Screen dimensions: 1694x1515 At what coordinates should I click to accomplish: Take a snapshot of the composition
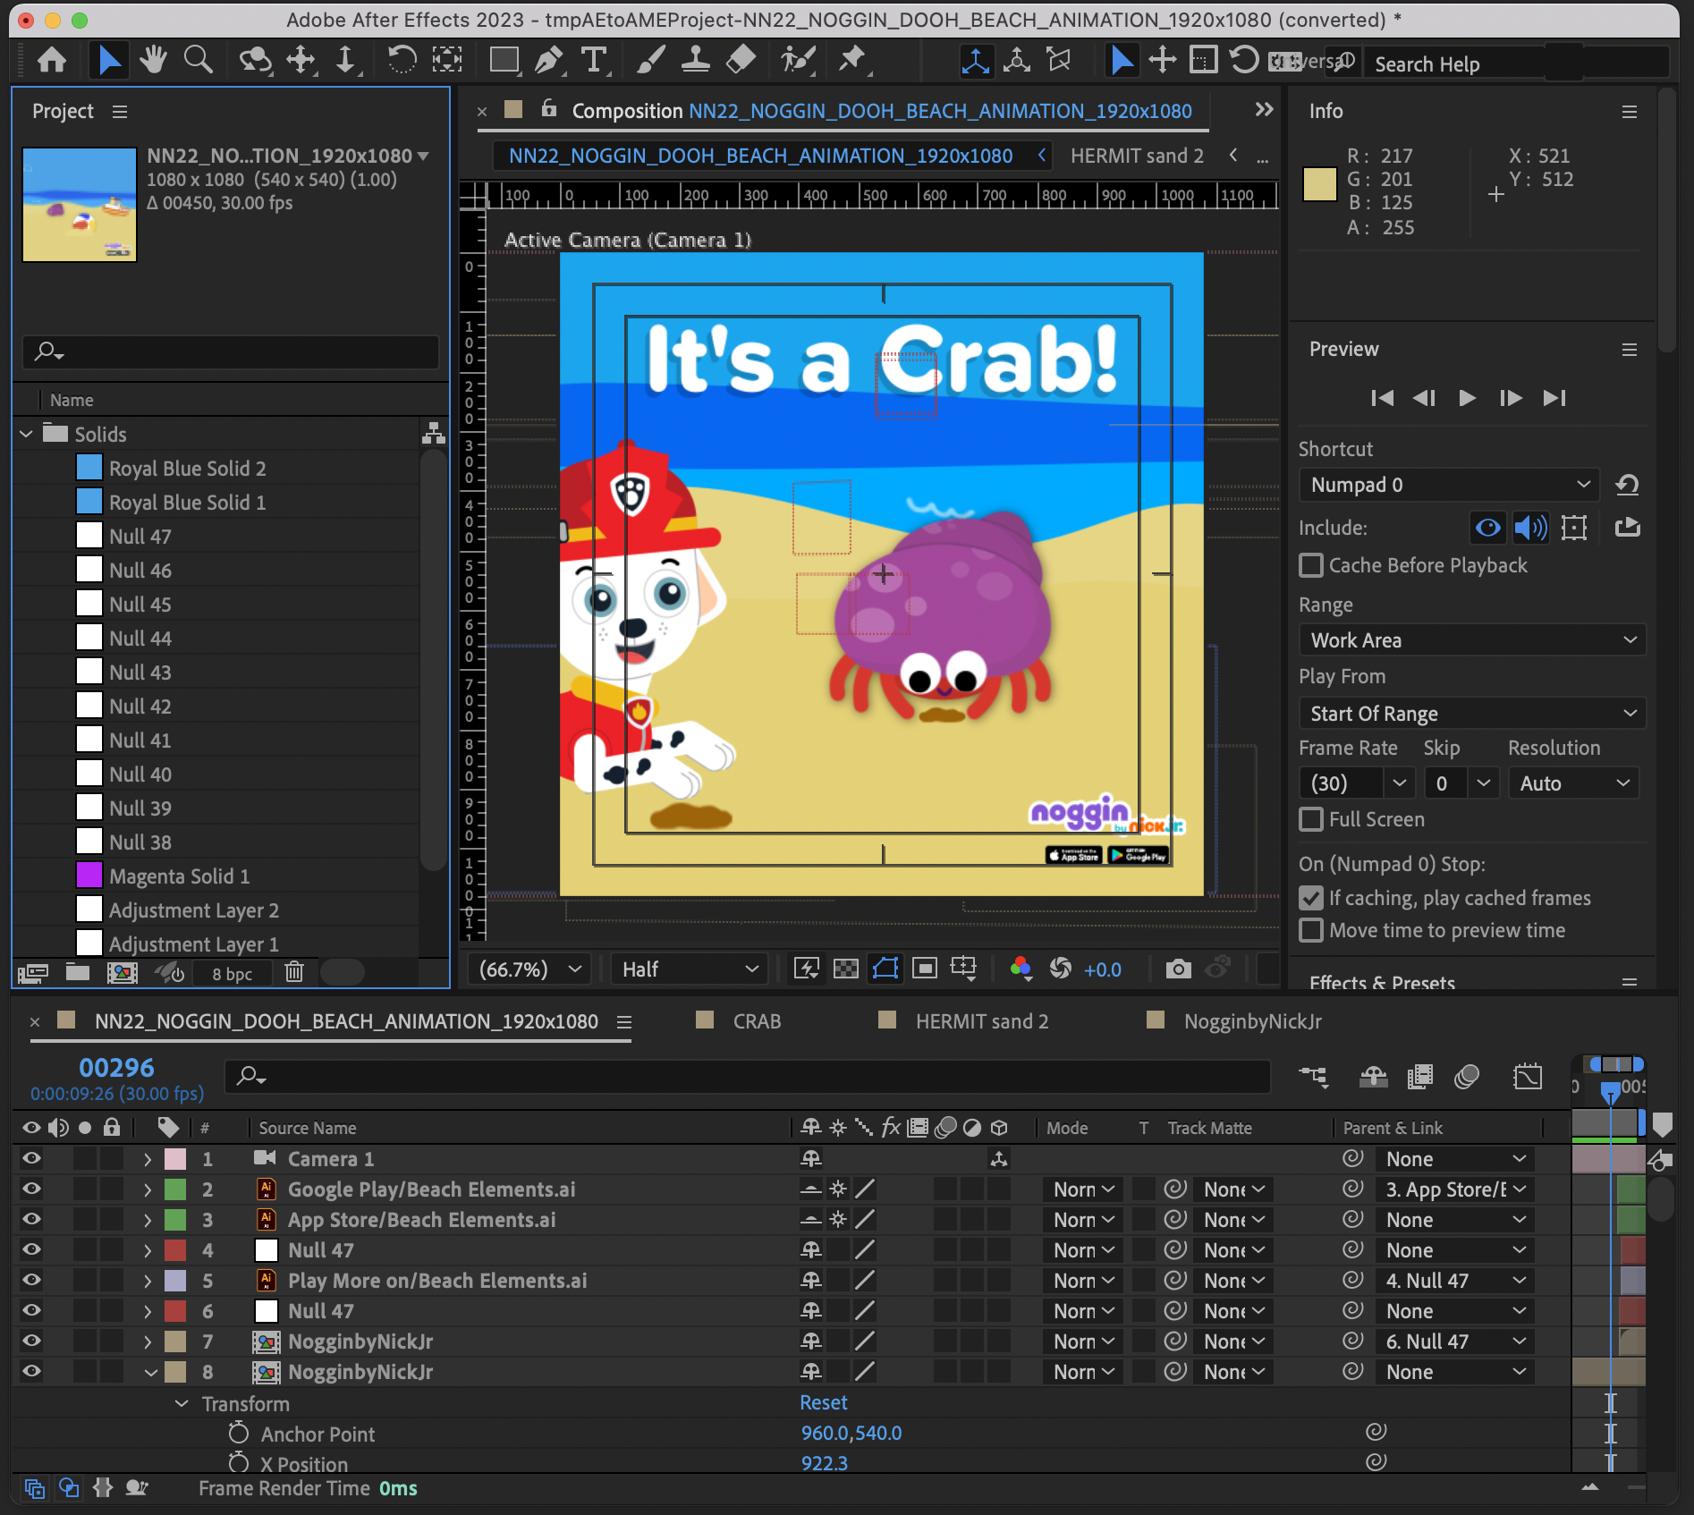[x=1179, y=969]
